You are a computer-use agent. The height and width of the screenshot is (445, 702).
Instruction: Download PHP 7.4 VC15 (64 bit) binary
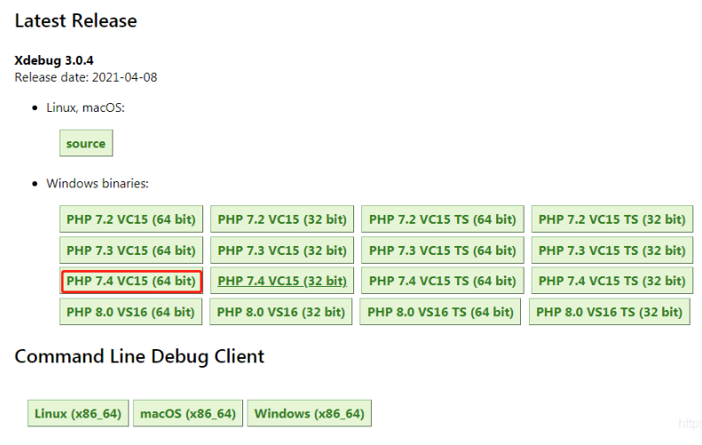pos(131,281)
